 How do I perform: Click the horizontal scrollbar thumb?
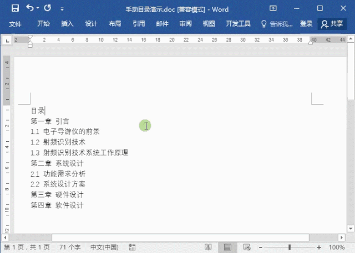coord(180,237)
